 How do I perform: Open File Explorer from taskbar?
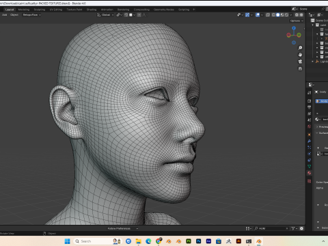(x=138, y=241)
